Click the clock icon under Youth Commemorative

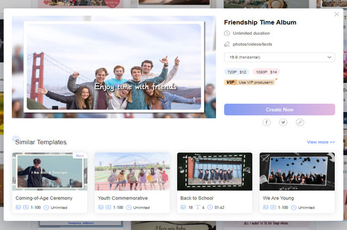[x=129, y=208]
